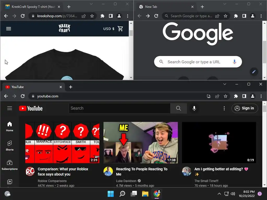Change the USD $ currency selector
Screen dimensions: 267x200
109,29
